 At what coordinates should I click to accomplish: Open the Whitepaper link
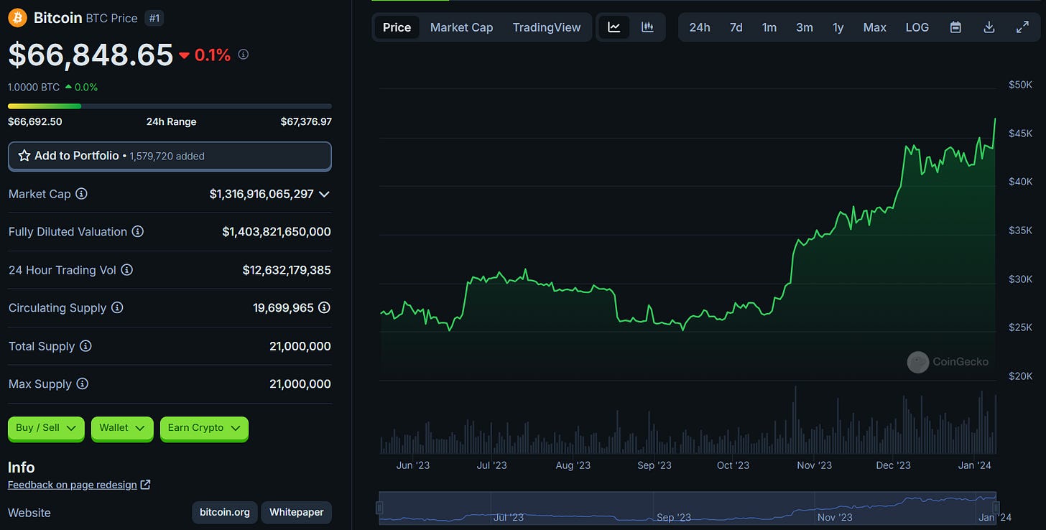coord(296,513)
